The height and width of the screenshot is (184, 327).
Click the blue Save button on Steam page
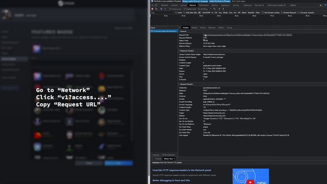[x=119, y=163]
